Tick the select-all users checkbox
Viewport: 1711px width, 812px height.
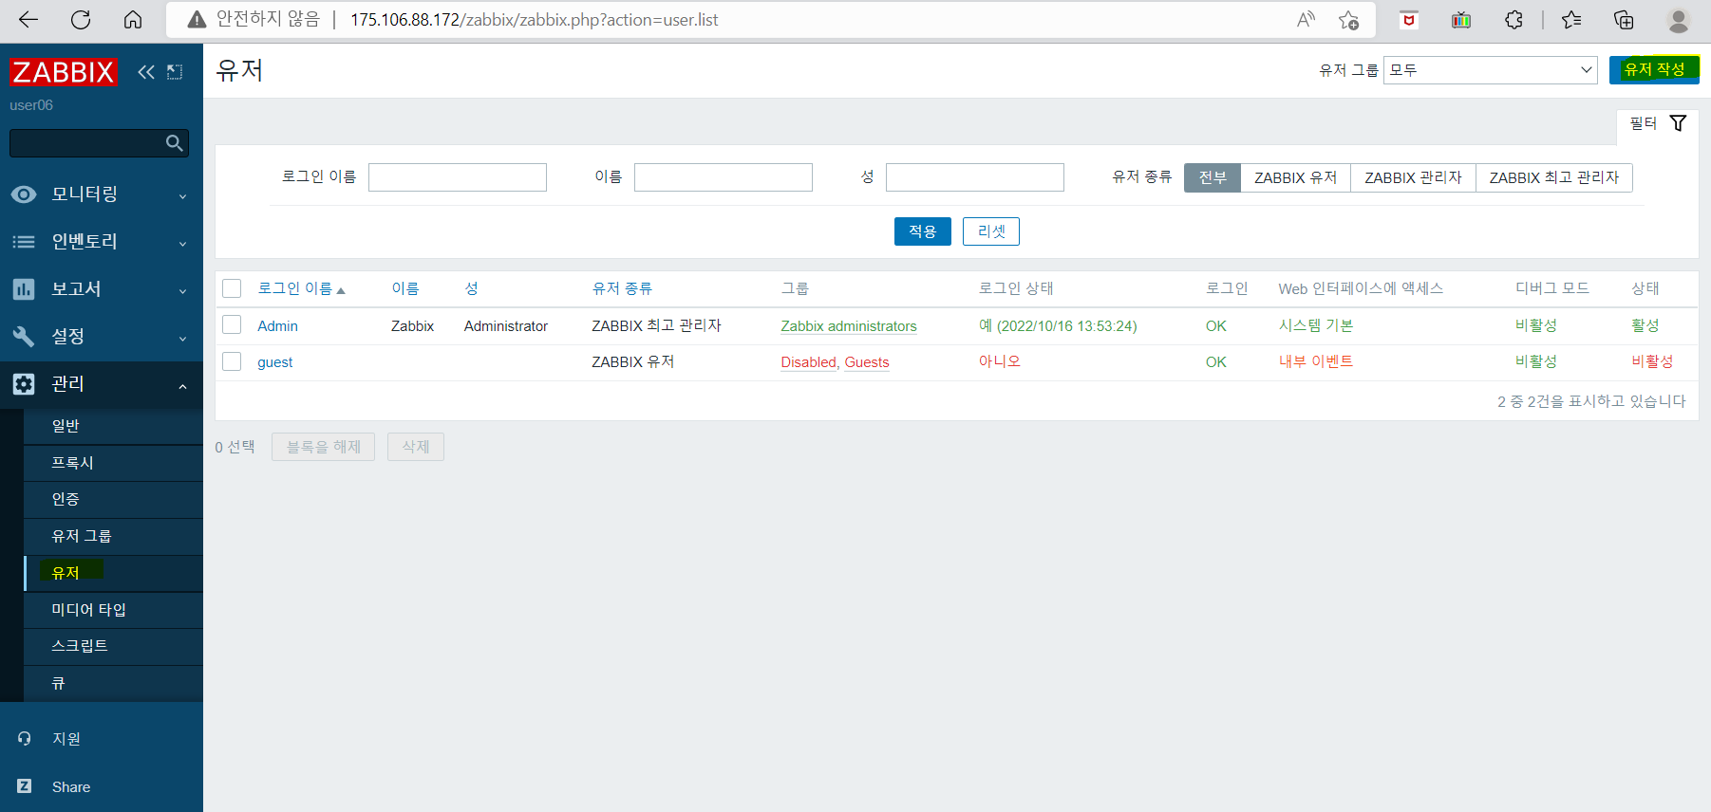coord(232,288)
